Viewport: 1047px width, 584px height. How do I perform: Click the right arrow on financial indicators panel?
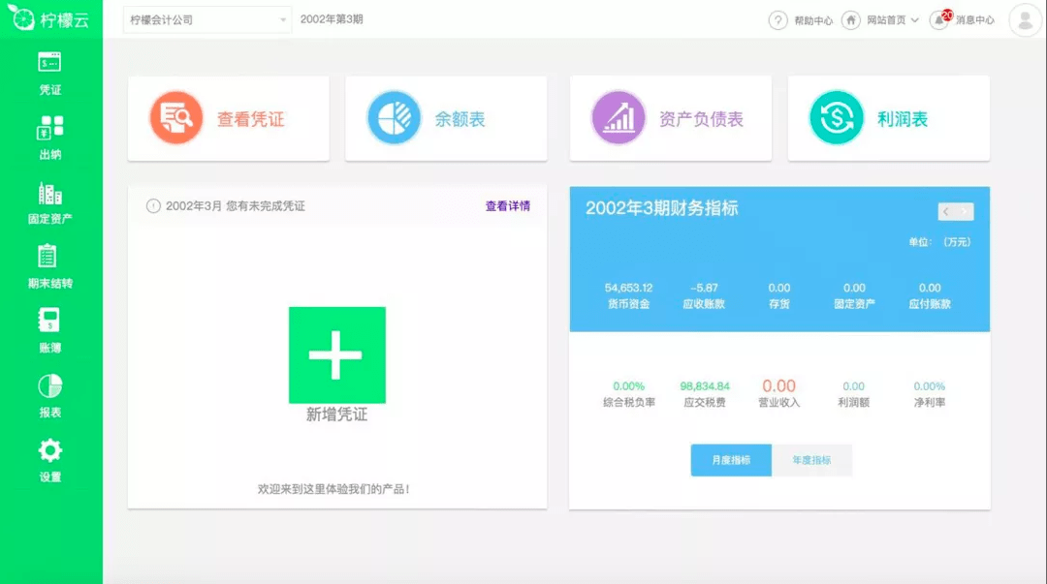coord(964,211)
